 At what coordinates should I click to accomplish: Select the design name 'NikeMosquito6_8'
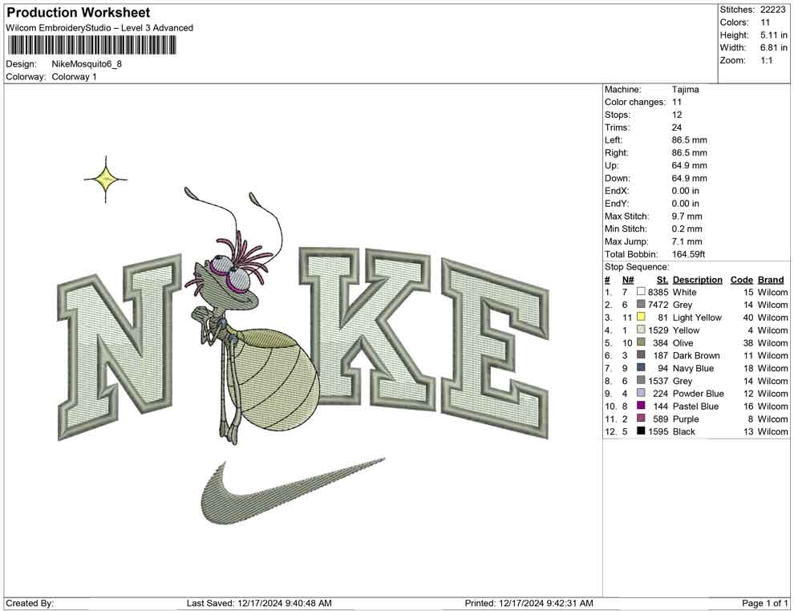pyautogui.click(x=87, y=64)
